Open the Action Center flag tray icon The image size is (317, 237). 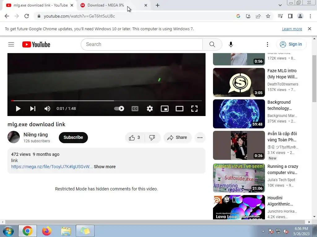coord(271,231)
